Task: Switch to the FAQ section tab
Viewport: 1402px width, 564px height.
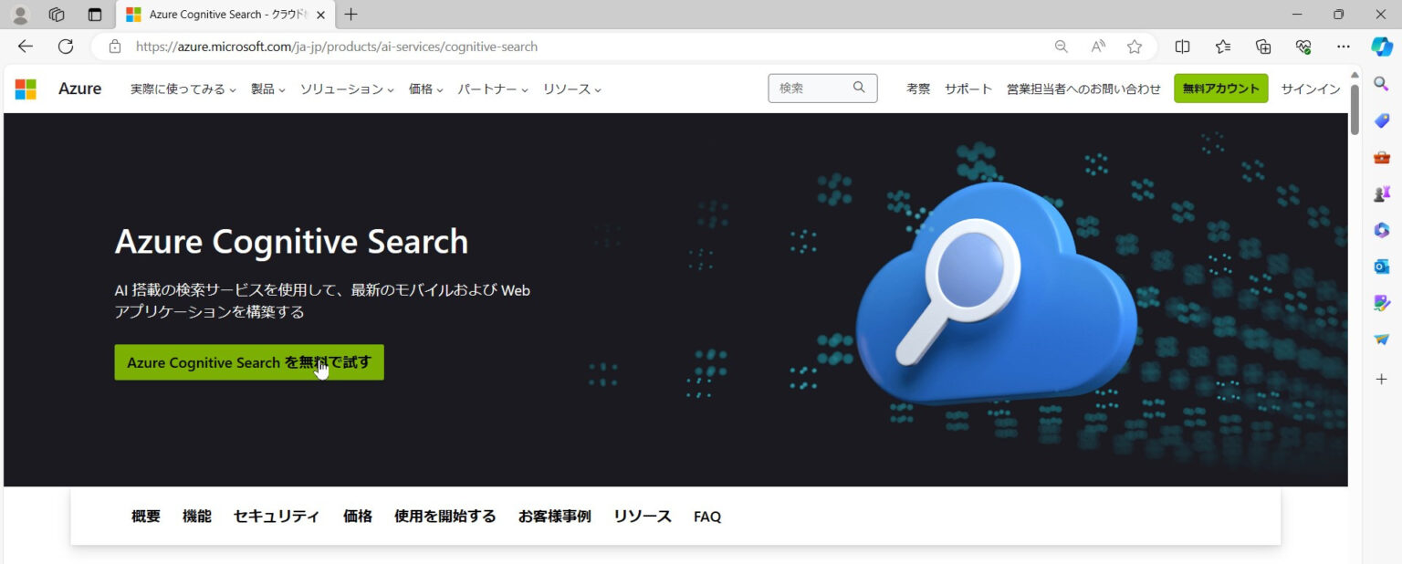Action: pyautogui.click(x=706, y=516)
